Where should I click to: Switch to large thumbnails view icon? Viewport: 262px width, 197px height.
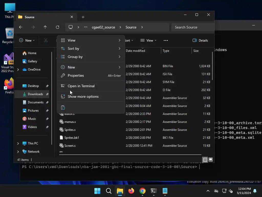click(x=211, y=160)
